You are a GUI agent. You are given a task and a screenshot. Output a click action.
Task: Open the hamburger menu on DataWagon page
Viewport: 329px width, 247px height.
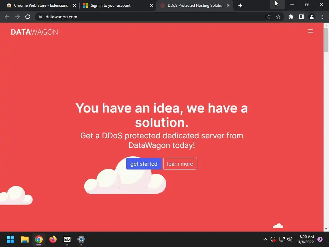click(x=310, y=31)
